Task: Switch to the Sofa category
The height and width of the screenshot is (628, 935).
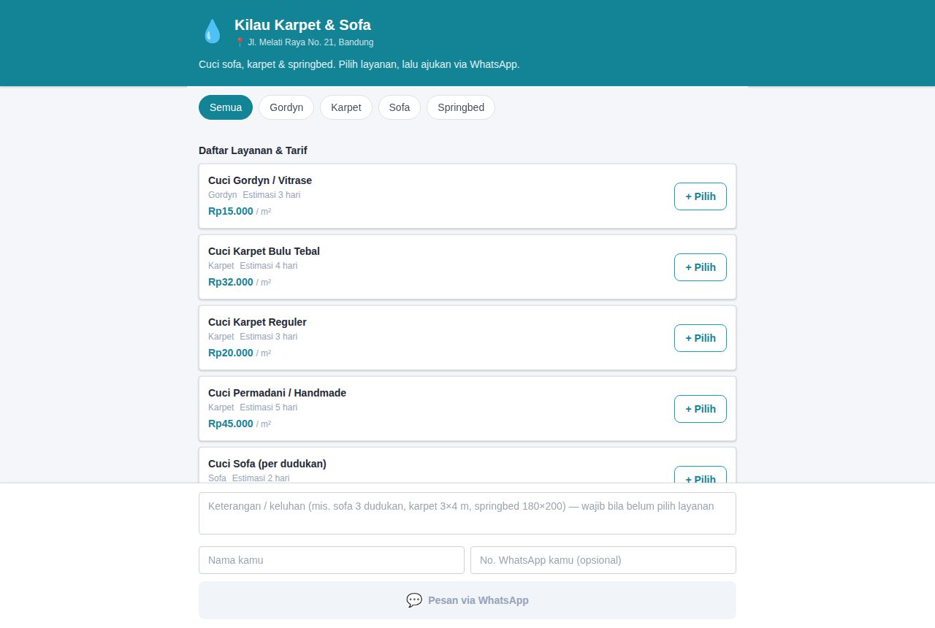Action: click(x=400, y=107)
